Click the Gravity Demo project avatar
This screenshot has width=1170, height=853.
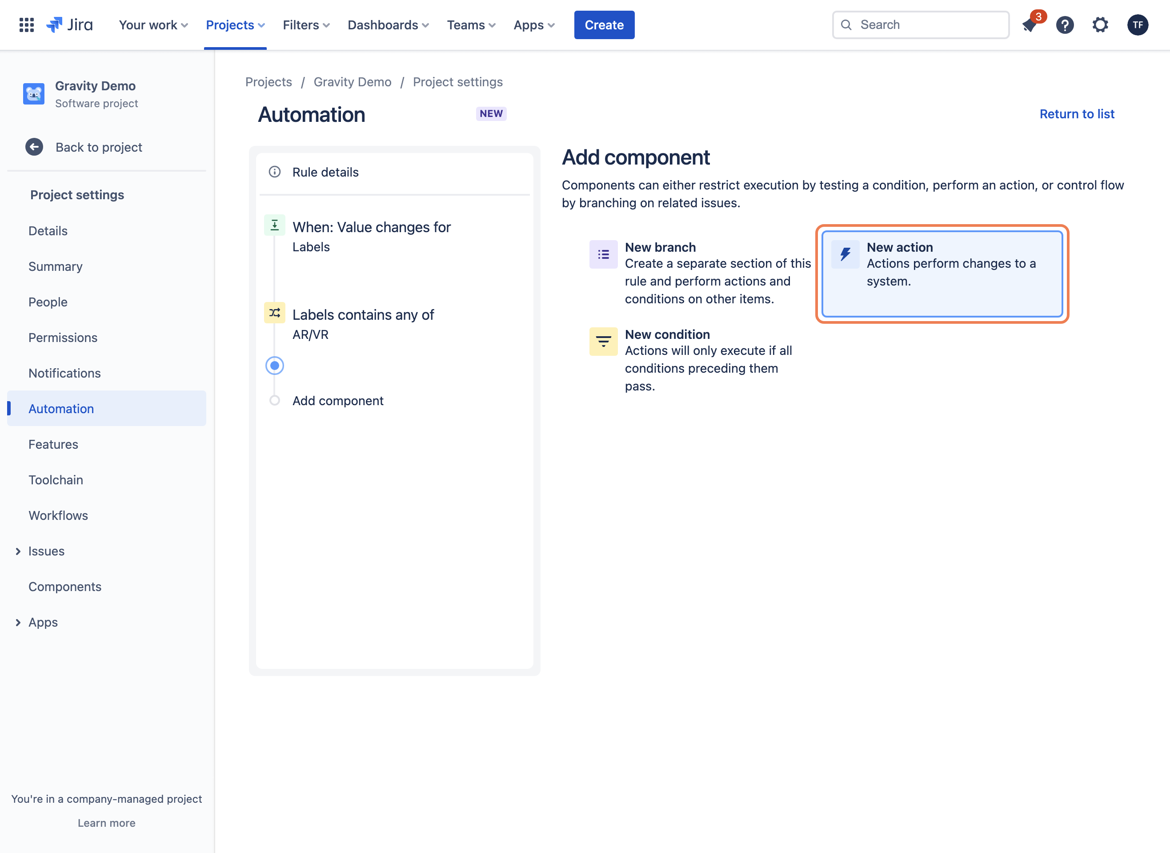click(x=33, y=94)
